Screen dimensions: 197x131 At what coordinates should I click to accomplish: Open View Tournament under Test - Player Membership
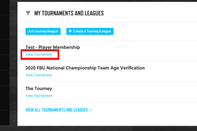coord(39,55)
